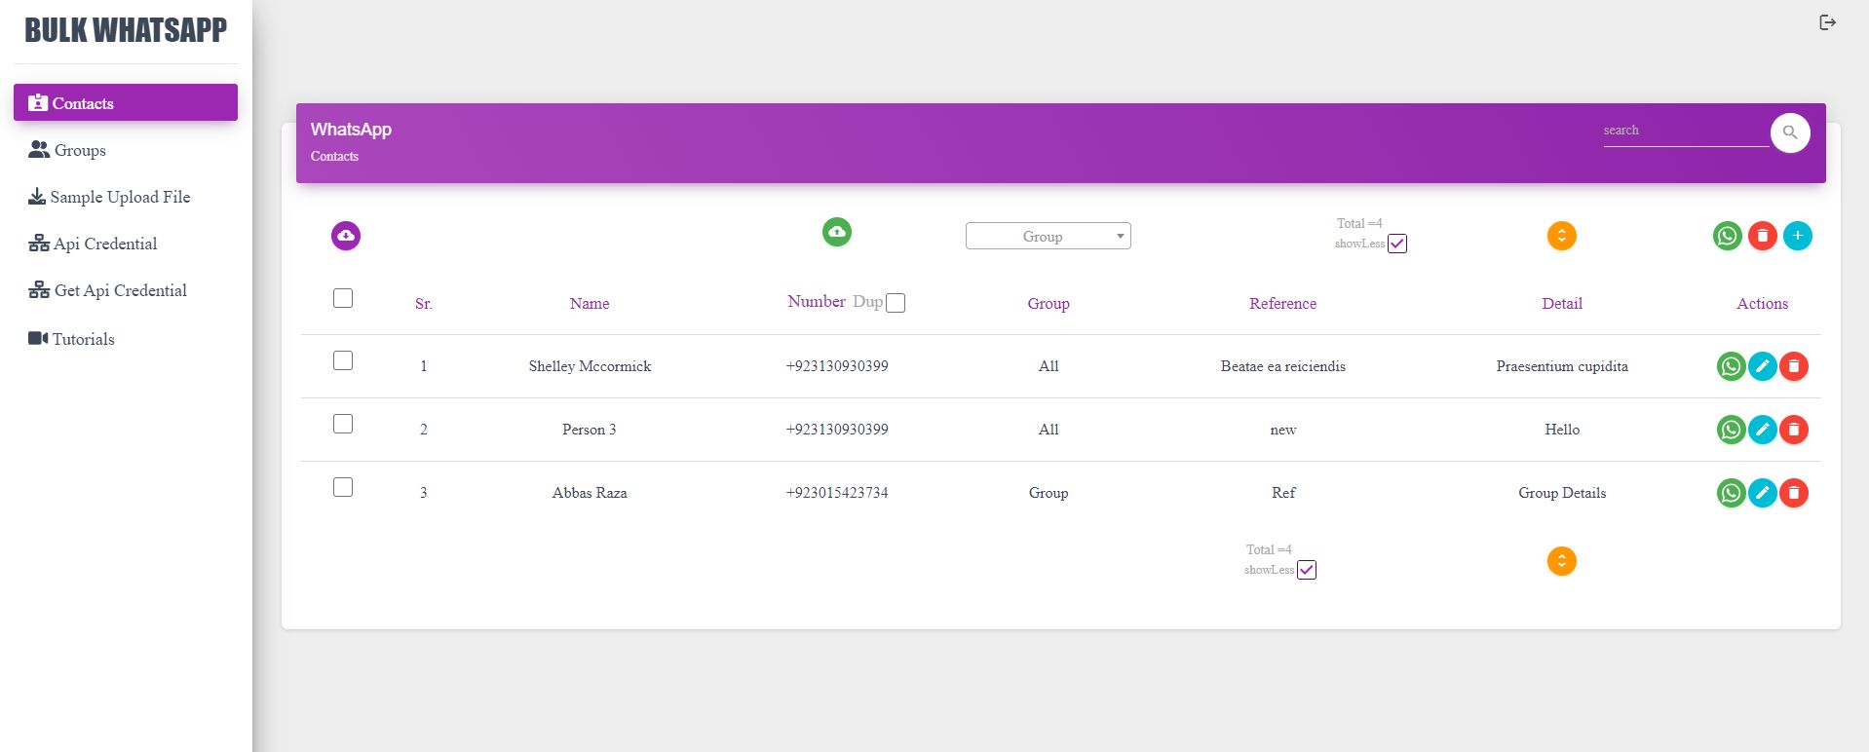Click the red bulk delete icon in toolbar
The width and height of the screenshot is (1869, 752).
1762,236
